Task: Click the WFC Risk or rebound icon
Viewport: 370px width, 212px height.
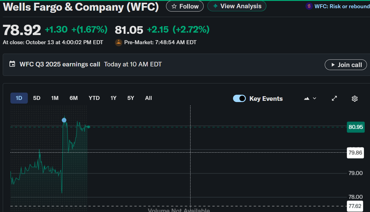Action: pyautogui.click(x=309, y=6)
